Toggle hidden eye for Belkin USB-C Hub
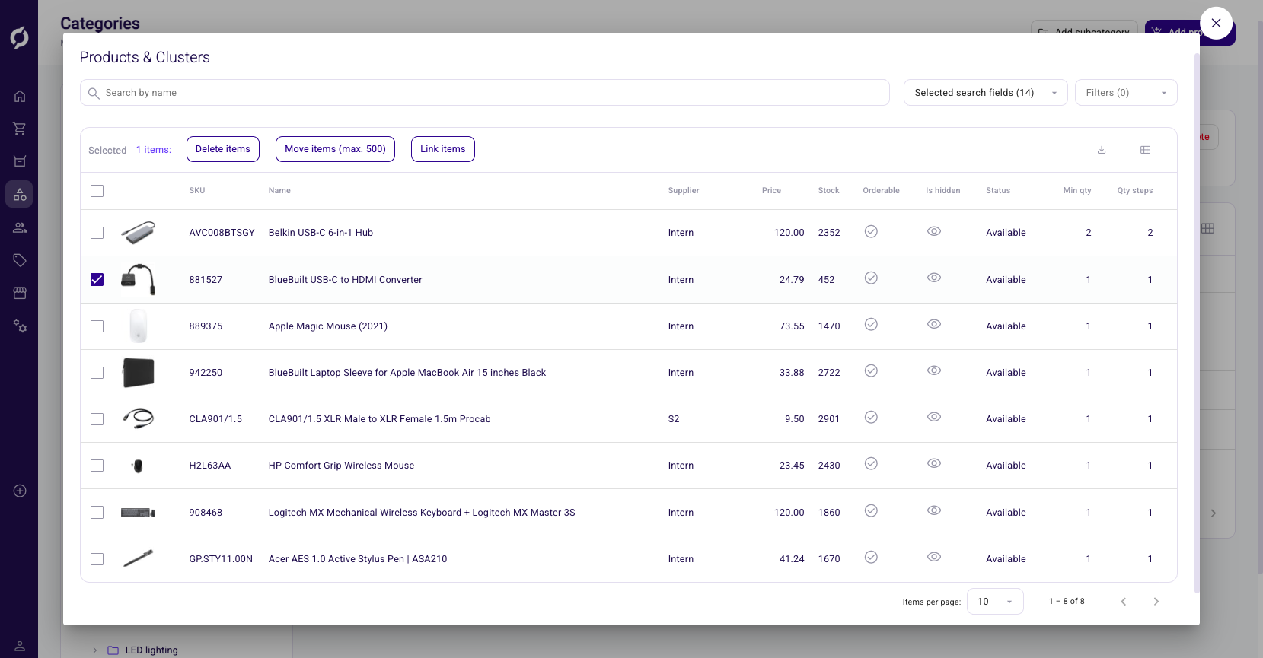Screen dimensions: 1263x658 [x=934, y=231]
